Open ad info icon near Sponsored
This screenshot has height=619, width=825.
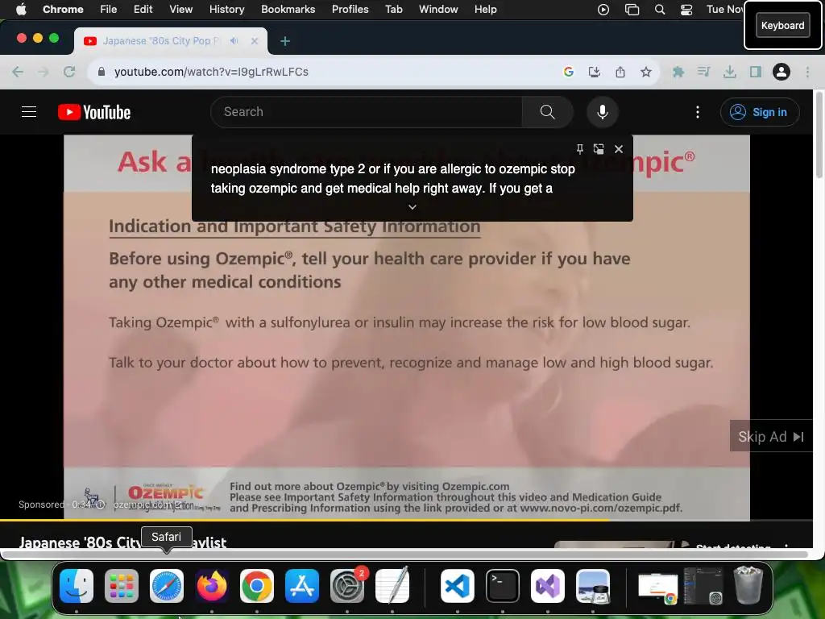[x=101, y=505]
